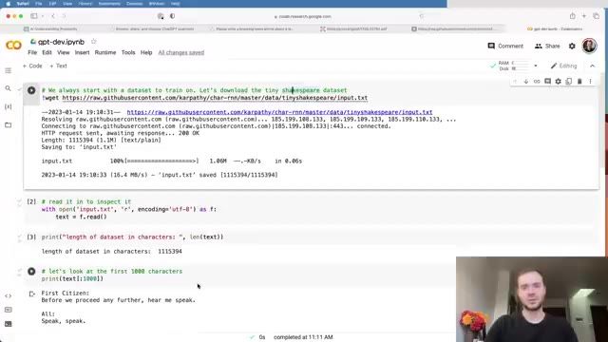The width and height of the screenshot is (608, 342).
Task: Open the variables {x} panel
Action: [x=9, y=106]
